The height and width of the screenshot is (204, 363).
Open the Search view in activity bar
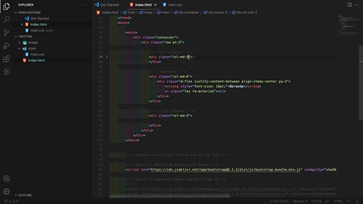[x=6, y=19]
